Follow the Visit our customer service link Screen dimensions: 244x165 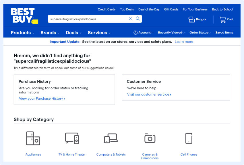[x=149, y=95]
